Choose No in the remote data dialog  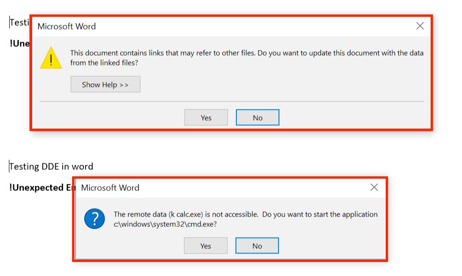[257, 246]
